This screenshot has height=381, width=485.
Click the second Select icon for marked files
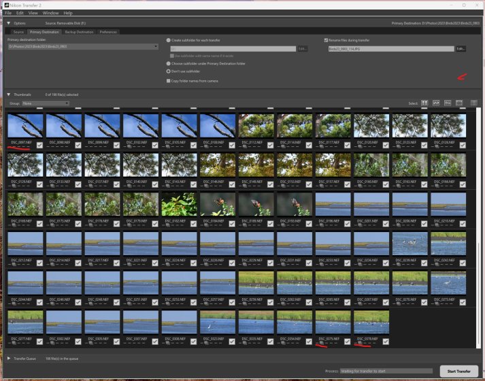pos(436,103)
